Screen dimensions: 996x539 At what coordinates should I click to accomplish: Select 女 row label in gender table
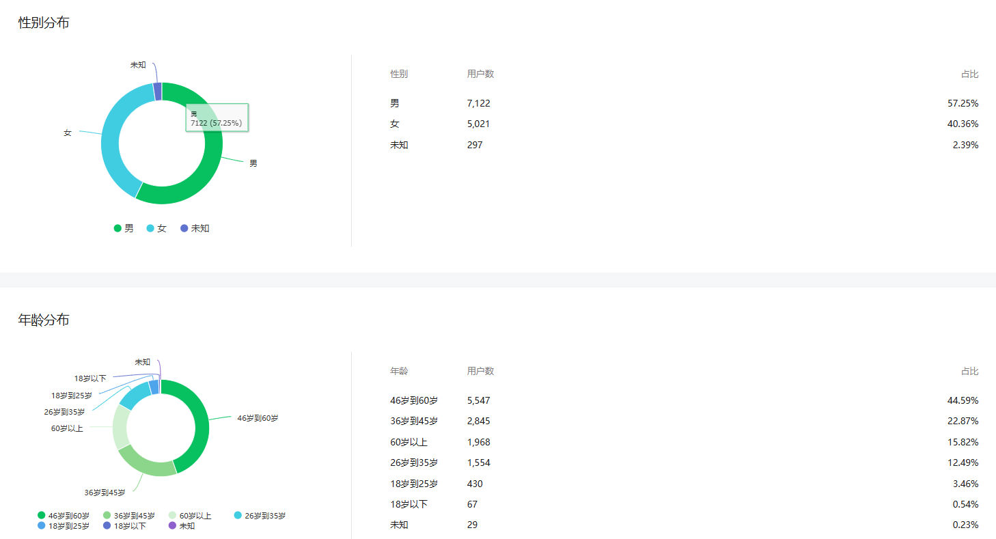tap(395, 124)
